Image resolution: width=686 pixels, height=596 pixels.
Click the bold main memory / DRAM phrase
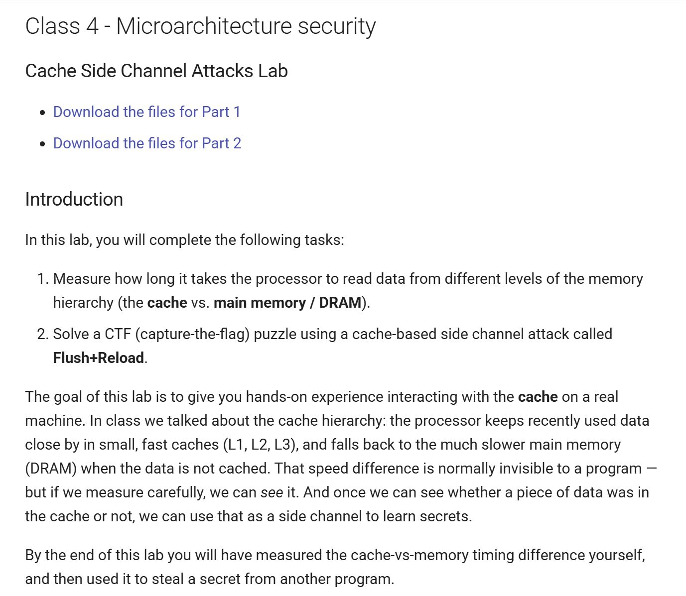click(287, 303)
